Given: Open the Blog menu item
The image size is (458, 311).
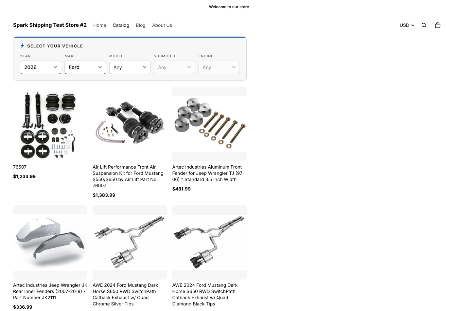Looking at the screenshot, I should [x=141, y=25].
